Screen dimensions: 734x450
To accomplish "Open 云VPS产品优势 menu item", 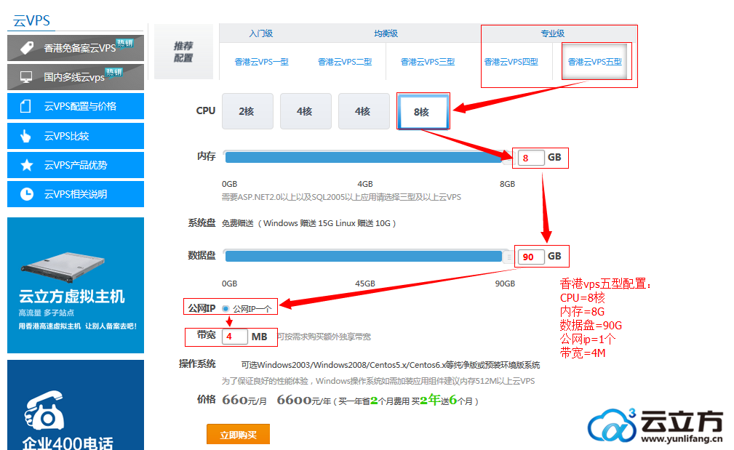I will coord(76,165).
